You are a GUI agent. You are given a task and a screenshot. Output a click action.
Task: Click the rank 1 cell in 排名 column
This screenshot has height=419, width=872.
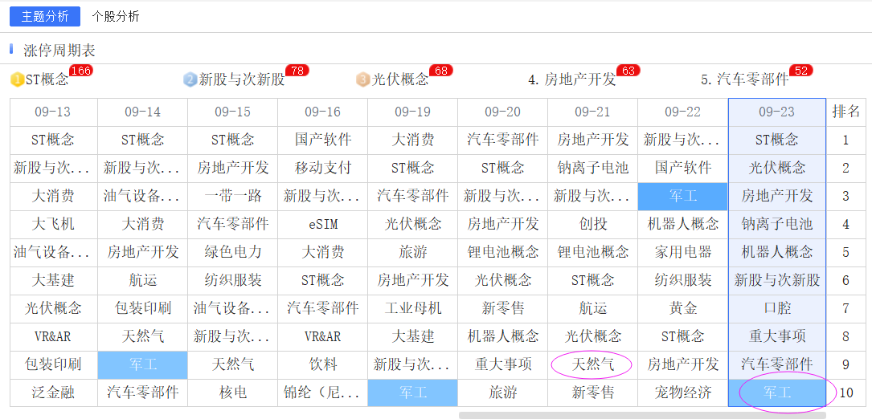point(845,140)
